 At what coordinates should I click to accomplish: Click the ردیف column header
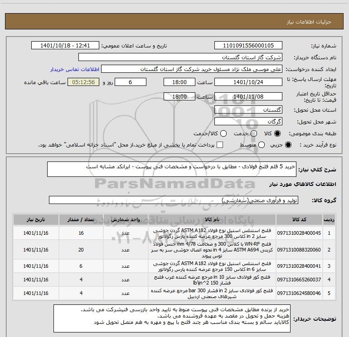point(329,219)
